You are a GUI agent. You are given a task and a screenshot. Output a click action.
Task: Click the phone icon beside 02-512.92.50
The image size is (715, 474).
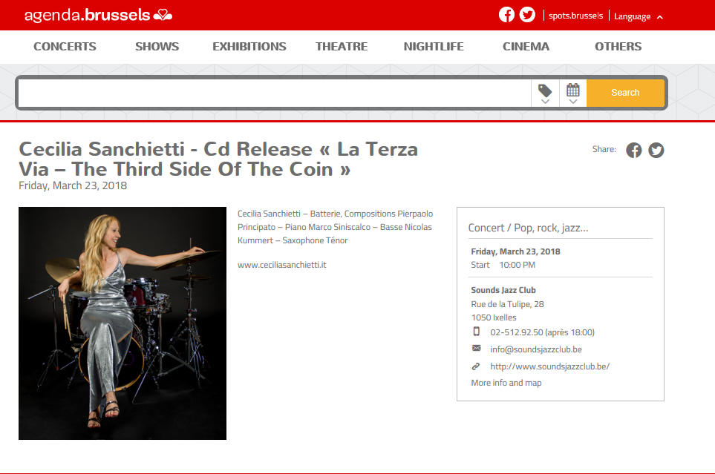476,332
